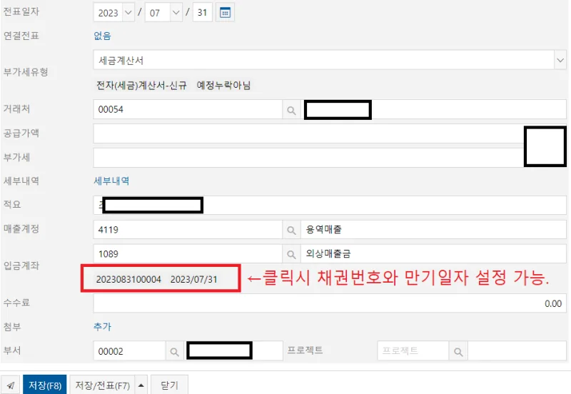This screenshot has width=571, height=394.
Task: Expand the month 07 dropdown
Action: (176, 13)
